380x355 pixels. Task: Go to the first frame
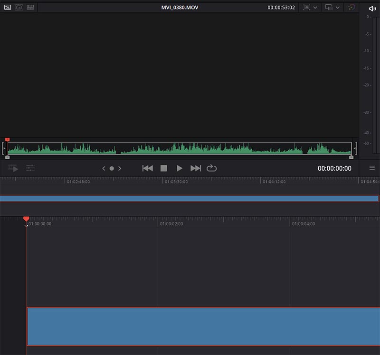pyautogui.click(x=148, y=168)
